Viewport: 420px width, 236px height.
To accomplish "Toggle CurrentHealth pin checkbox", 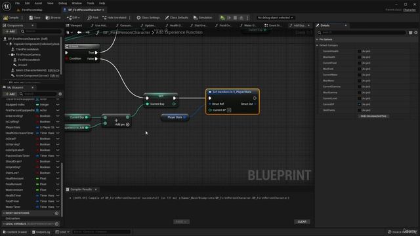I will [x=359, y=51].
